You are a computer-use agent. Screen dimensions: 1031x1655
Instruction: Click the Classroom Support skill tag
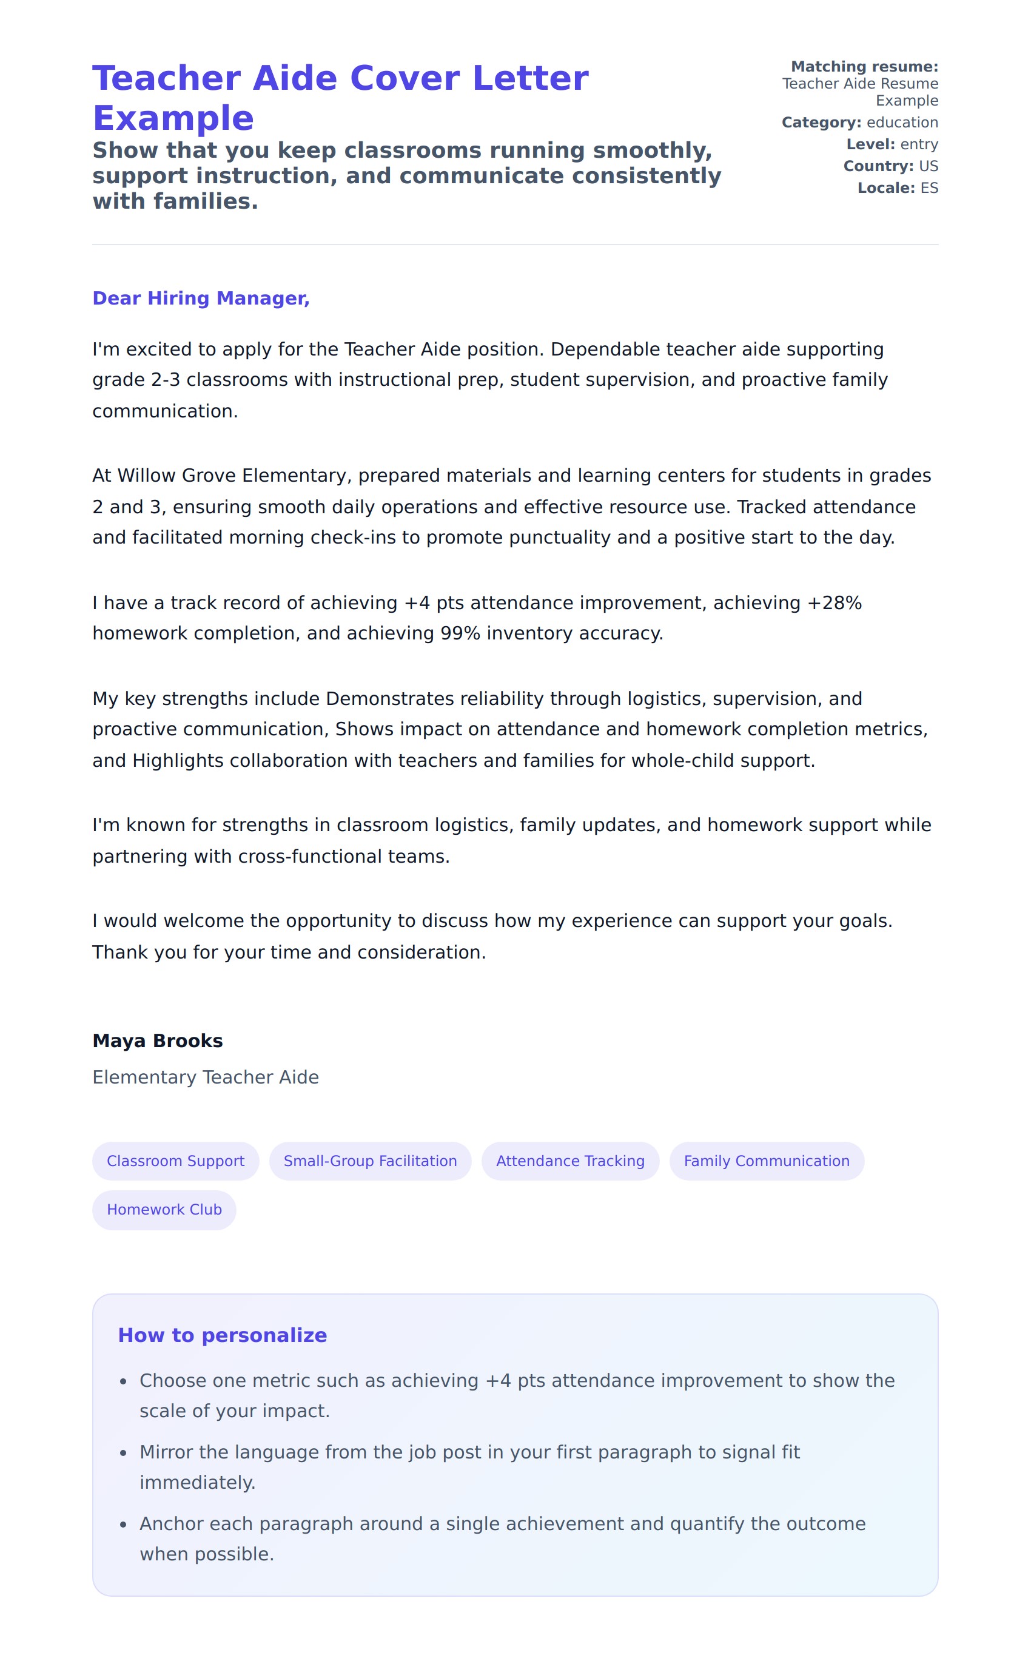175,1161
